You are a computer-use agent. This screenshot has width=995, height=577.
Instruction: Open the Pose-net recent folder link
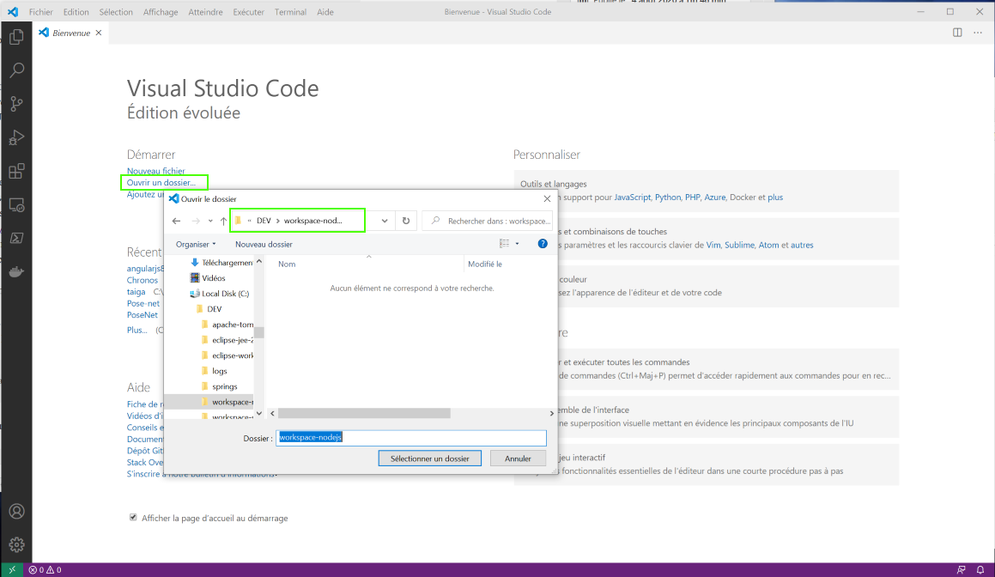click(143, 303)
